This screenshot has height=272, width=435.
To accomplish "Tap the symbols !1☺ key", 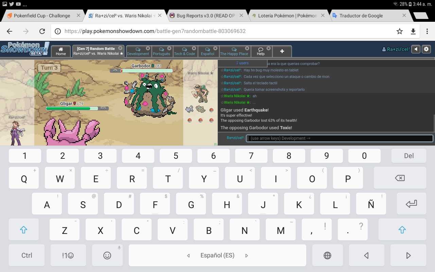I will click(68, 255).
